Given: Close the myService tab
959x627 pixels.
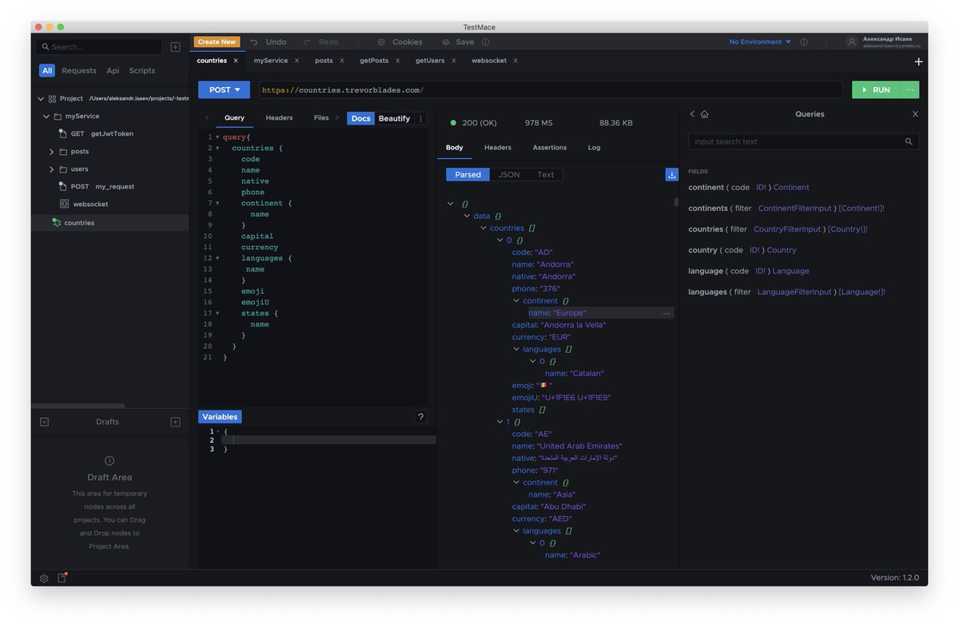Looking at the screenshot, I should 296,61.
